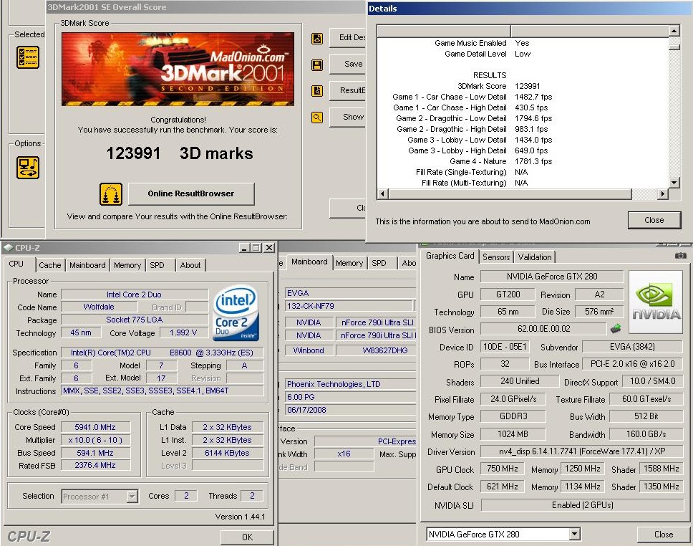693x546 pixels.
Task: Click the Details horizontal scroll right arrow
Action: pos(662,193)
